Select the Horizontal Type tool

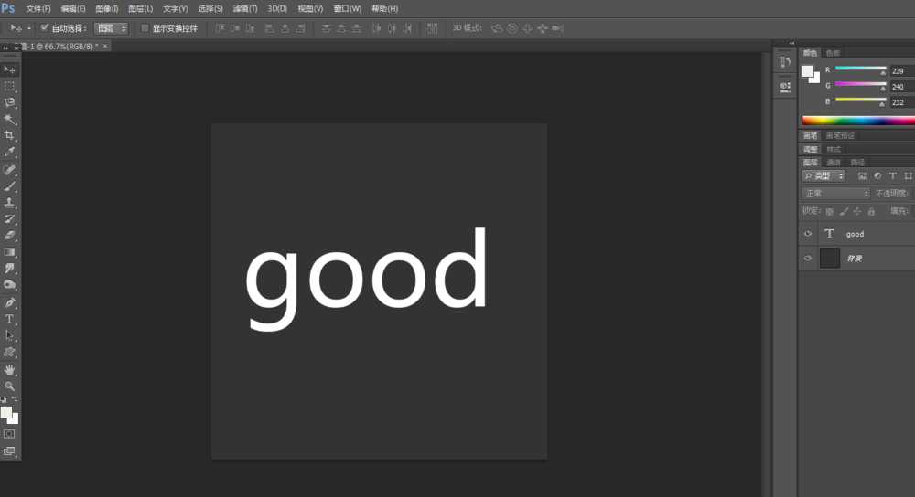pos(10,319)
